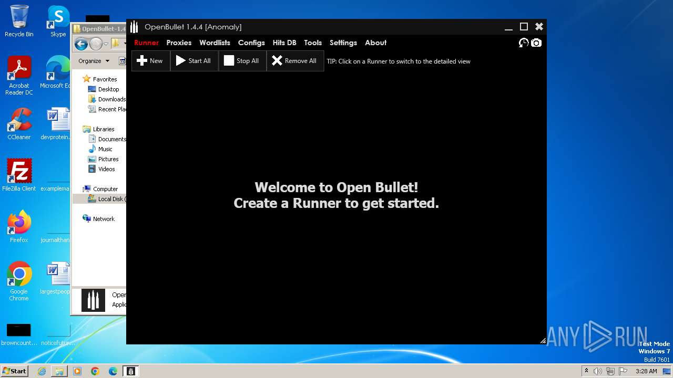Open Acrobat Reader DC shortcut
Image resolution: width=673 pixels, height=378 pixels.
19,76
